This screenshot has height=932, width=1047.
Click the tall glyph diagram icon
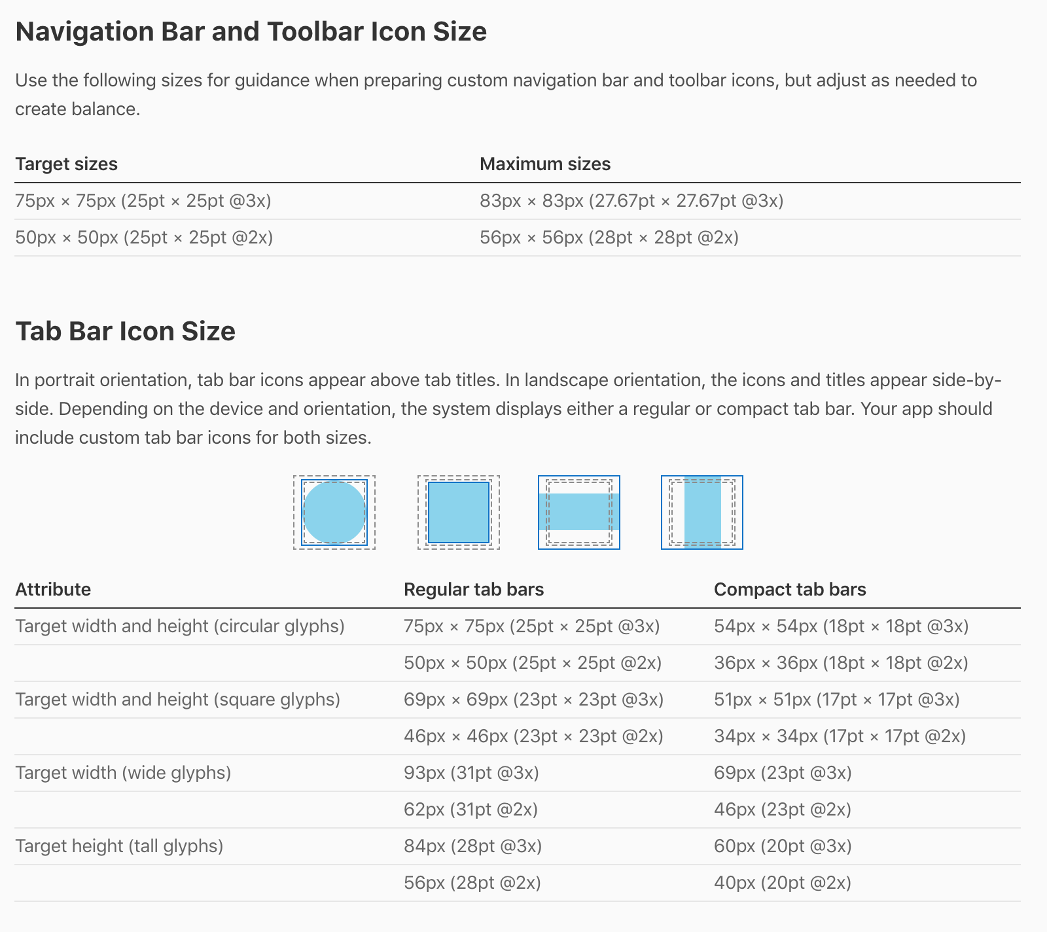click(702, 512)
